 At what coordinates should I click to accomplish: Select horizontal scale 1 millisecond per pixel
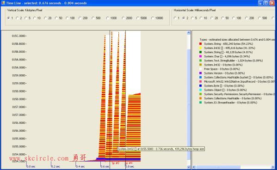pyautogui.click(x=175, y=18)
